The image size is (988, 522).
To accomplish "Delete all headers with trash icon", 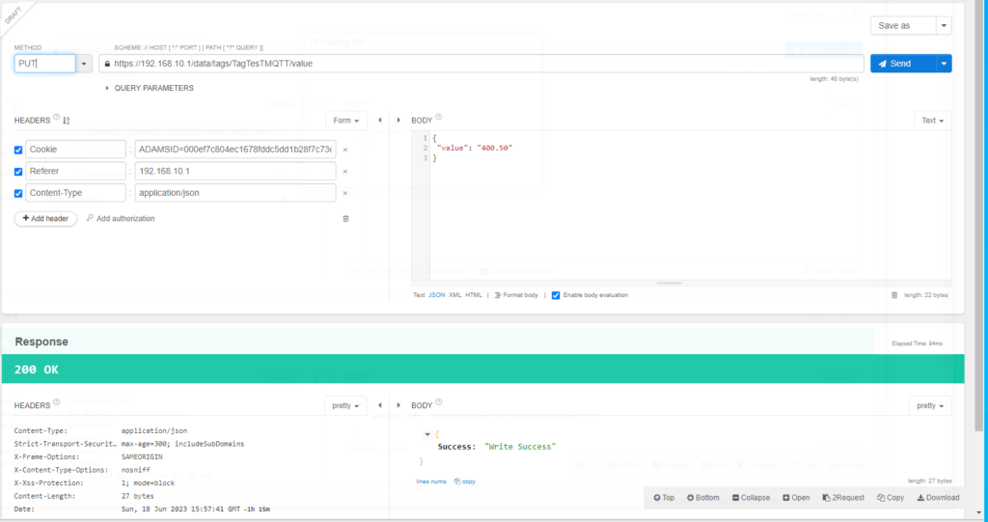I will 345,219.
